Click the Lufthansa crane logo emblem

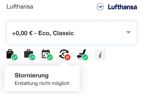(100, 7)
